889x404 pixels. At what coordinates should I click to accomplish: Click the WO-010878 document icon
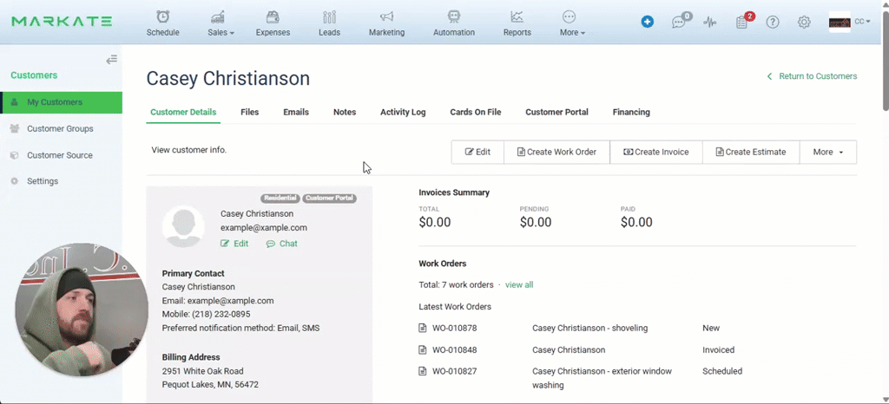tap(423, 329)
